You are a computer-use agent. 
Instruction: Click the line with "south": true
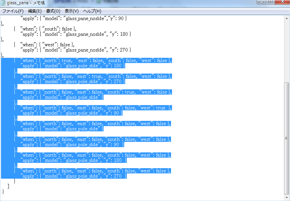click(x=93, y=92)
